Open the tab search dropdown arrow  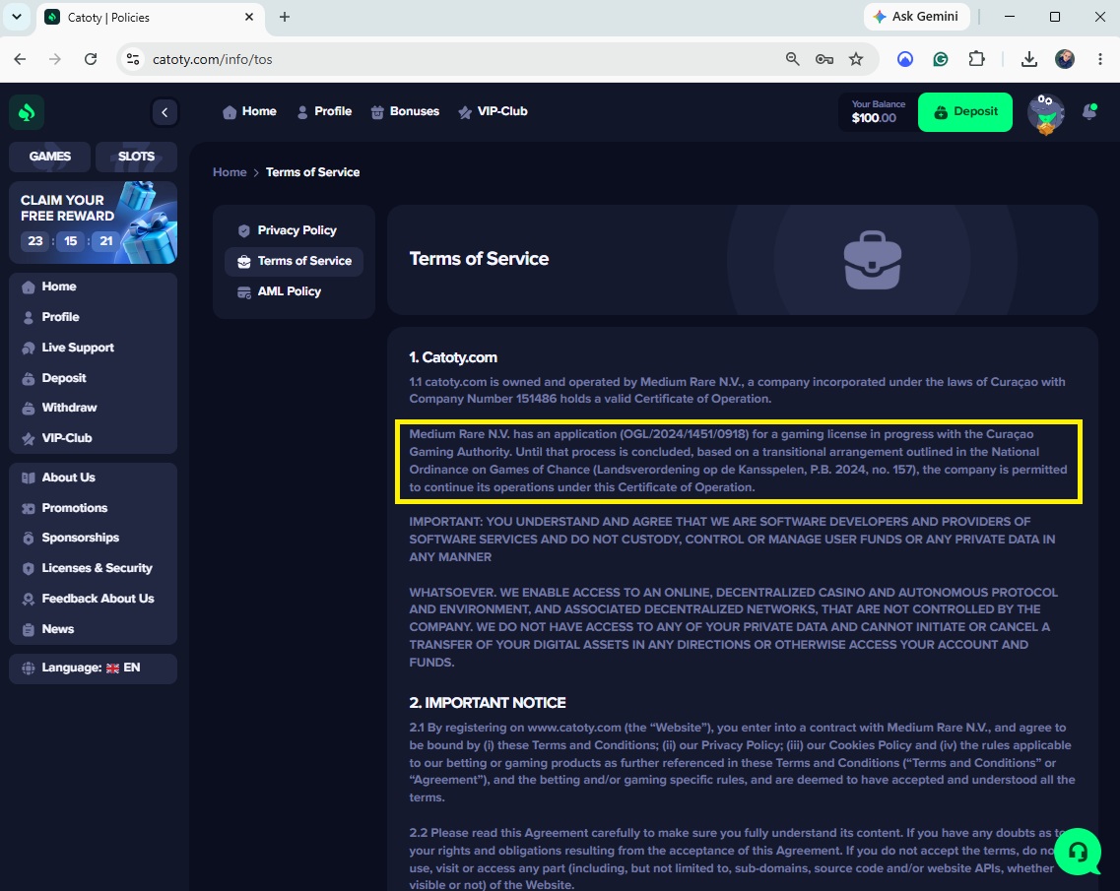click(x=17, y=17)
